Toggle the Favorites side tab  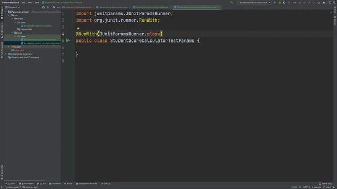pyautogui.click(x=2, y=172)
